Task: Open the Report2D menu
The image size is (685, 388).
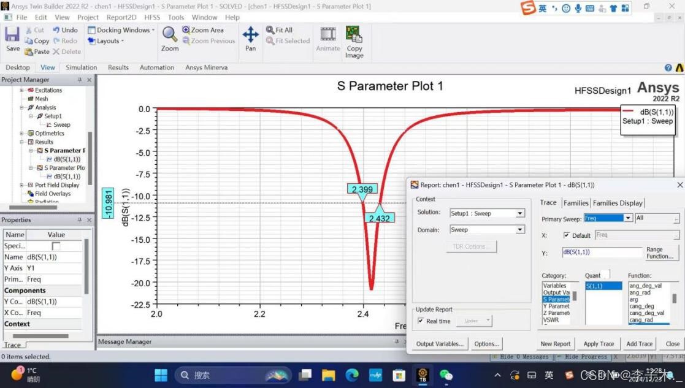Action: [x=121, y=17]
